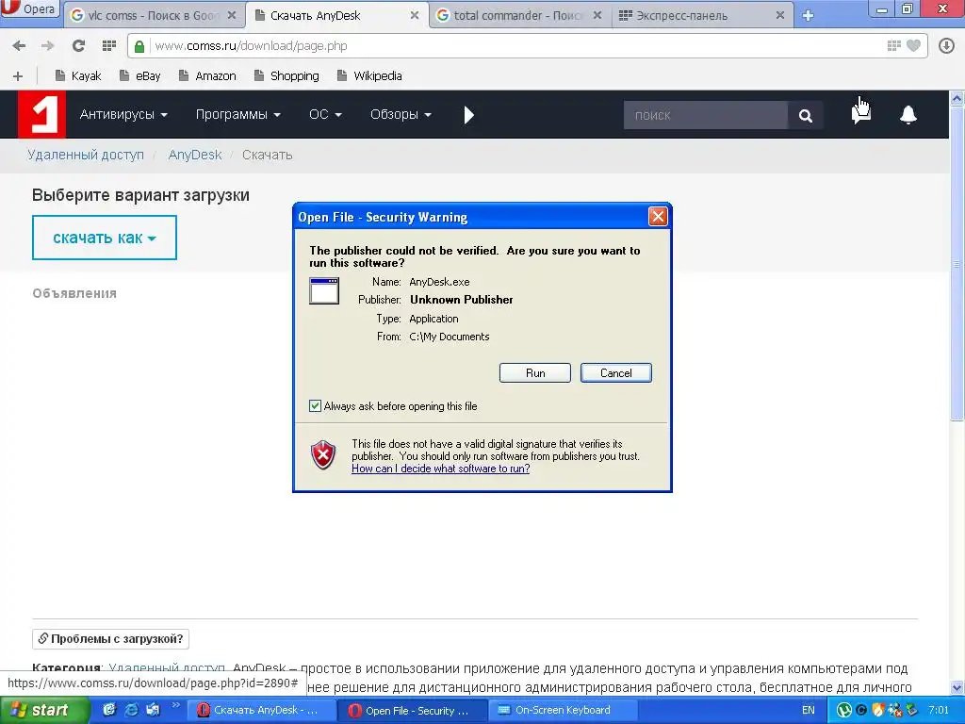Screen dimensions: 965x724
Task: Open On-Screen Keyboard from taskbar
Action: click(x=563, y=711)
